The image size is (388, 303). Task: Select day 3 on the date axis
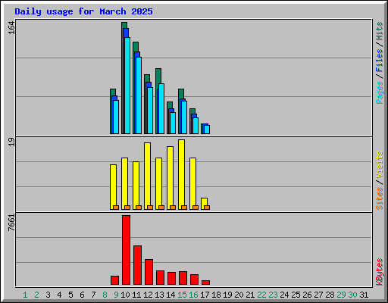(x=48, y=295)
